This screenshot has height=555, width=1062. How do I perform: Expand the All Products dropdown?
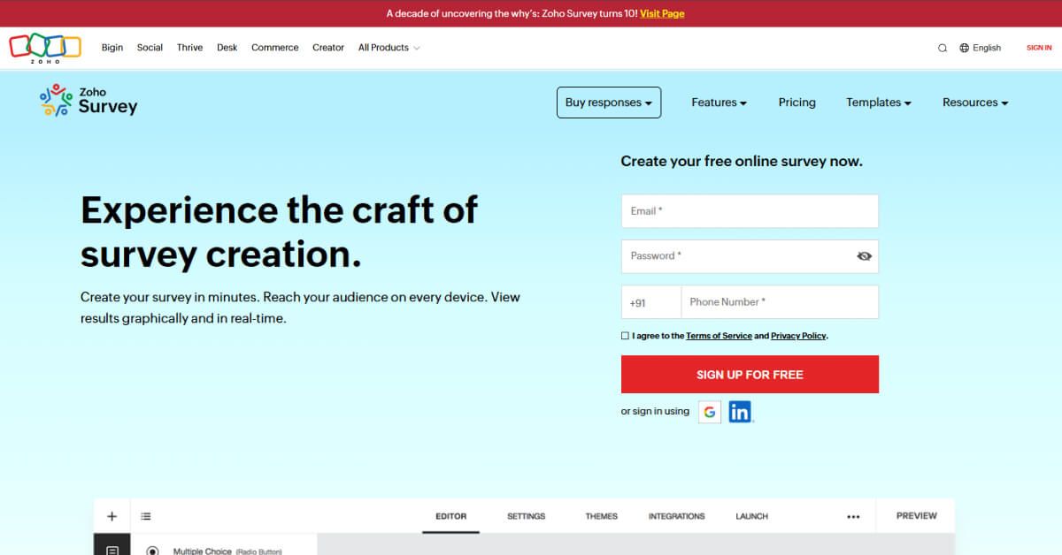(x=389, y=48)
